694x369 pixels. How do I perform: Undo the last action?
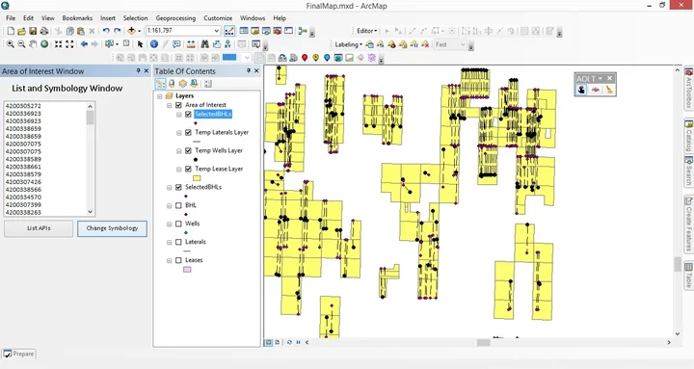coord(106,31)
